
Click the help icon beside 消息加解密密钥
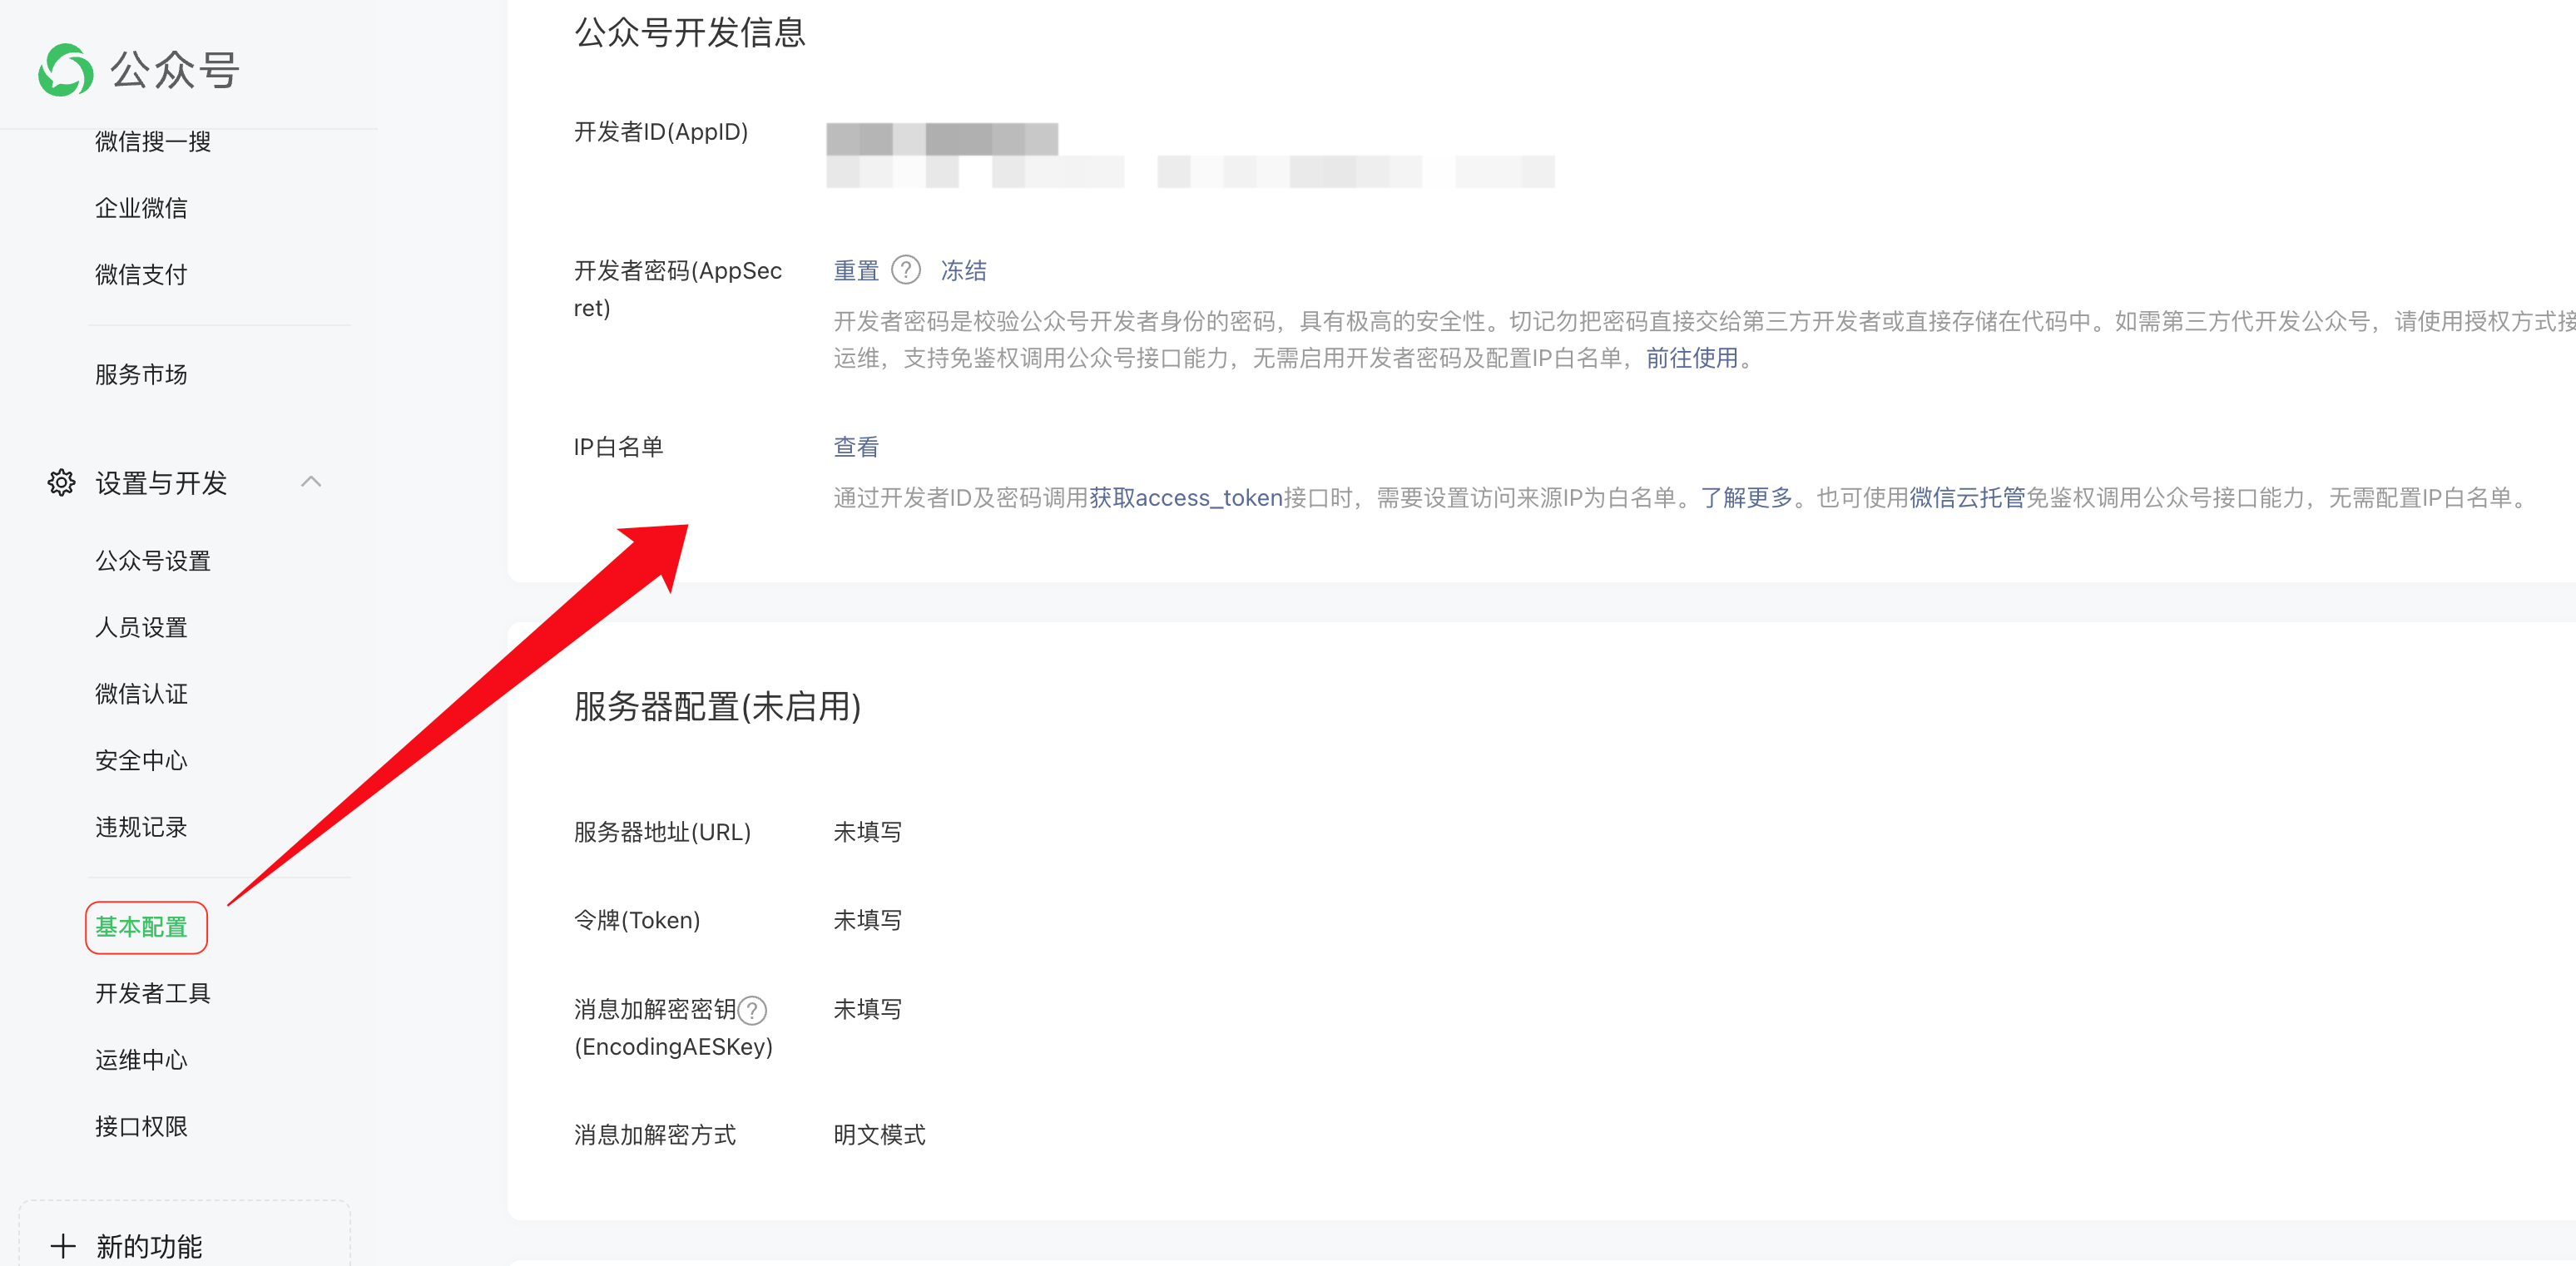click(x=752, y=1010)
